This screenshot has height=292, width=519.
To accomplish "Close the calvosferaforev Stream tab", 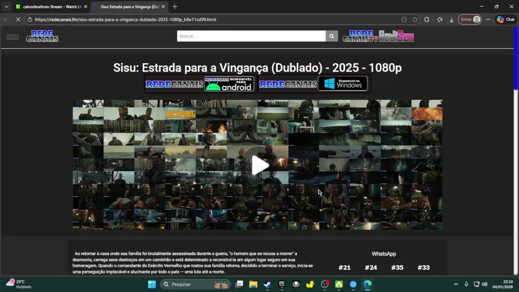I will (86, 6).
